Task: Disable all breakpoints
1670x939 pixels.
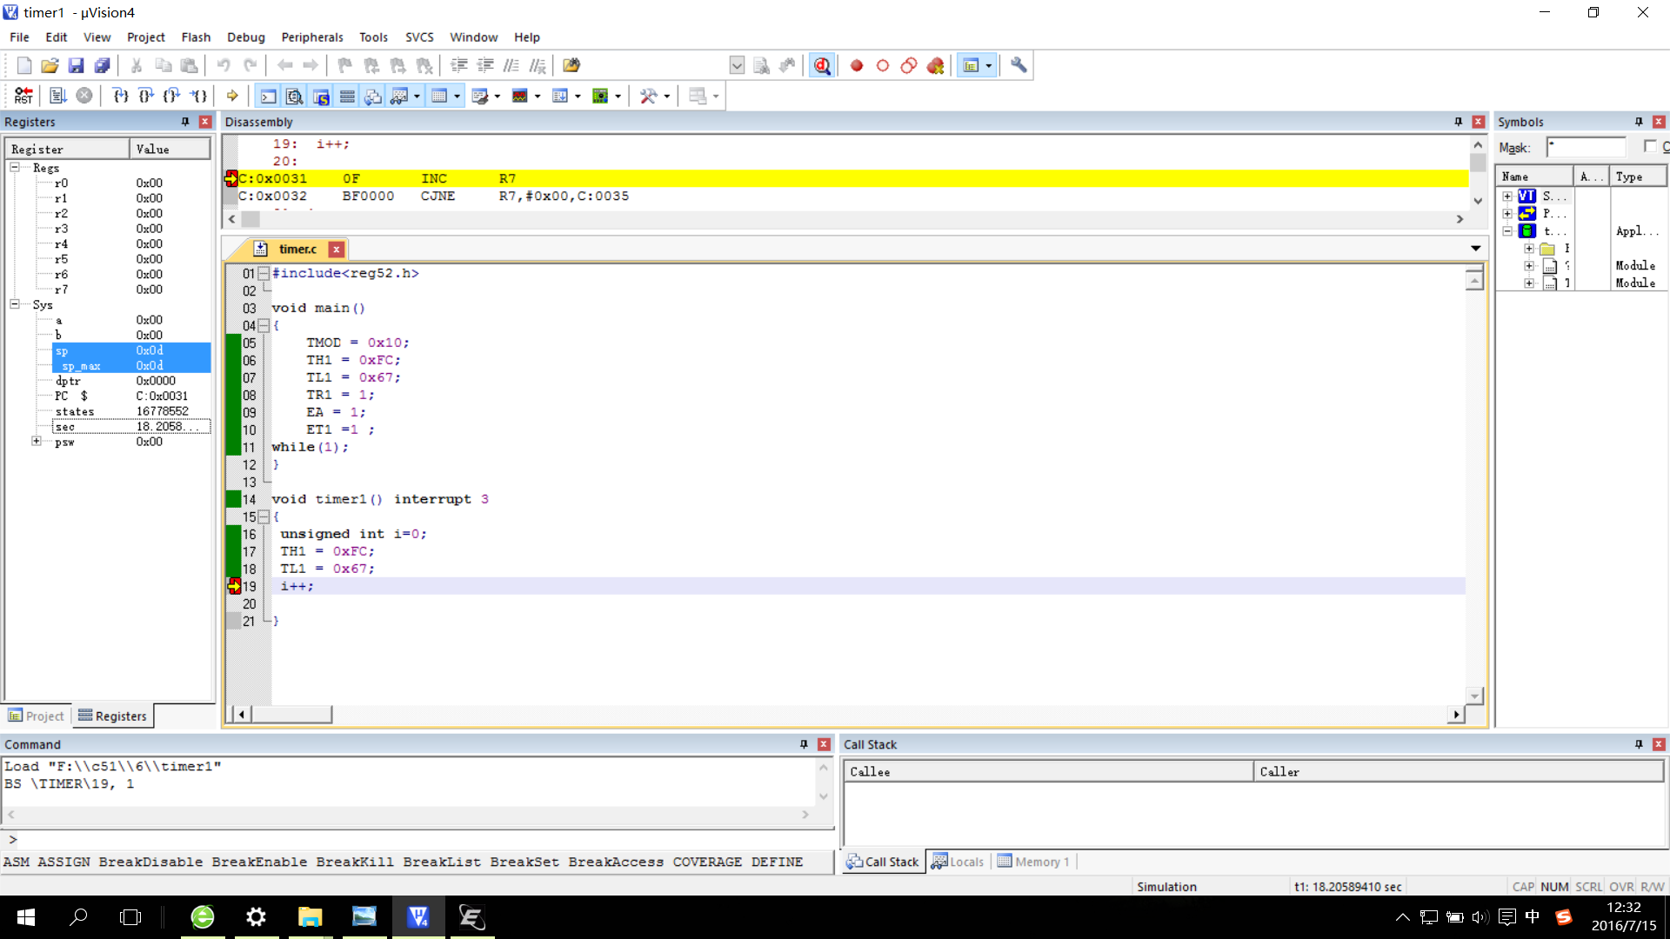Action: coord(909,65)
